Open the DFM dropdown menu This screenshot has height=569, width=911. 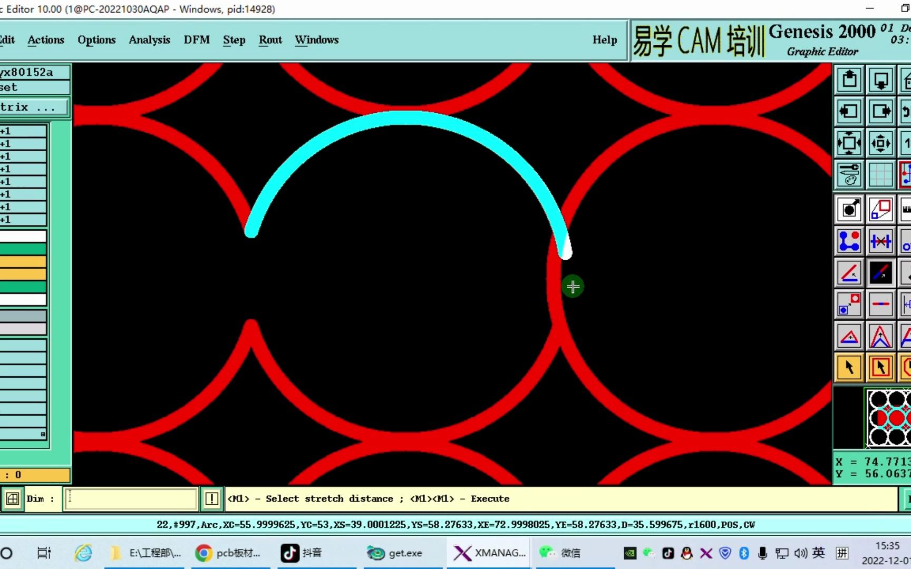click(197, 40)
